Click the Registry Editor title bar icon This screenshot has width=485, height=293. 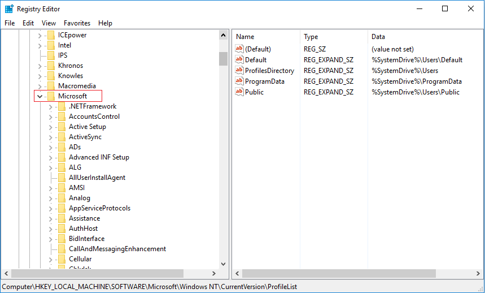tap(9, 9)
